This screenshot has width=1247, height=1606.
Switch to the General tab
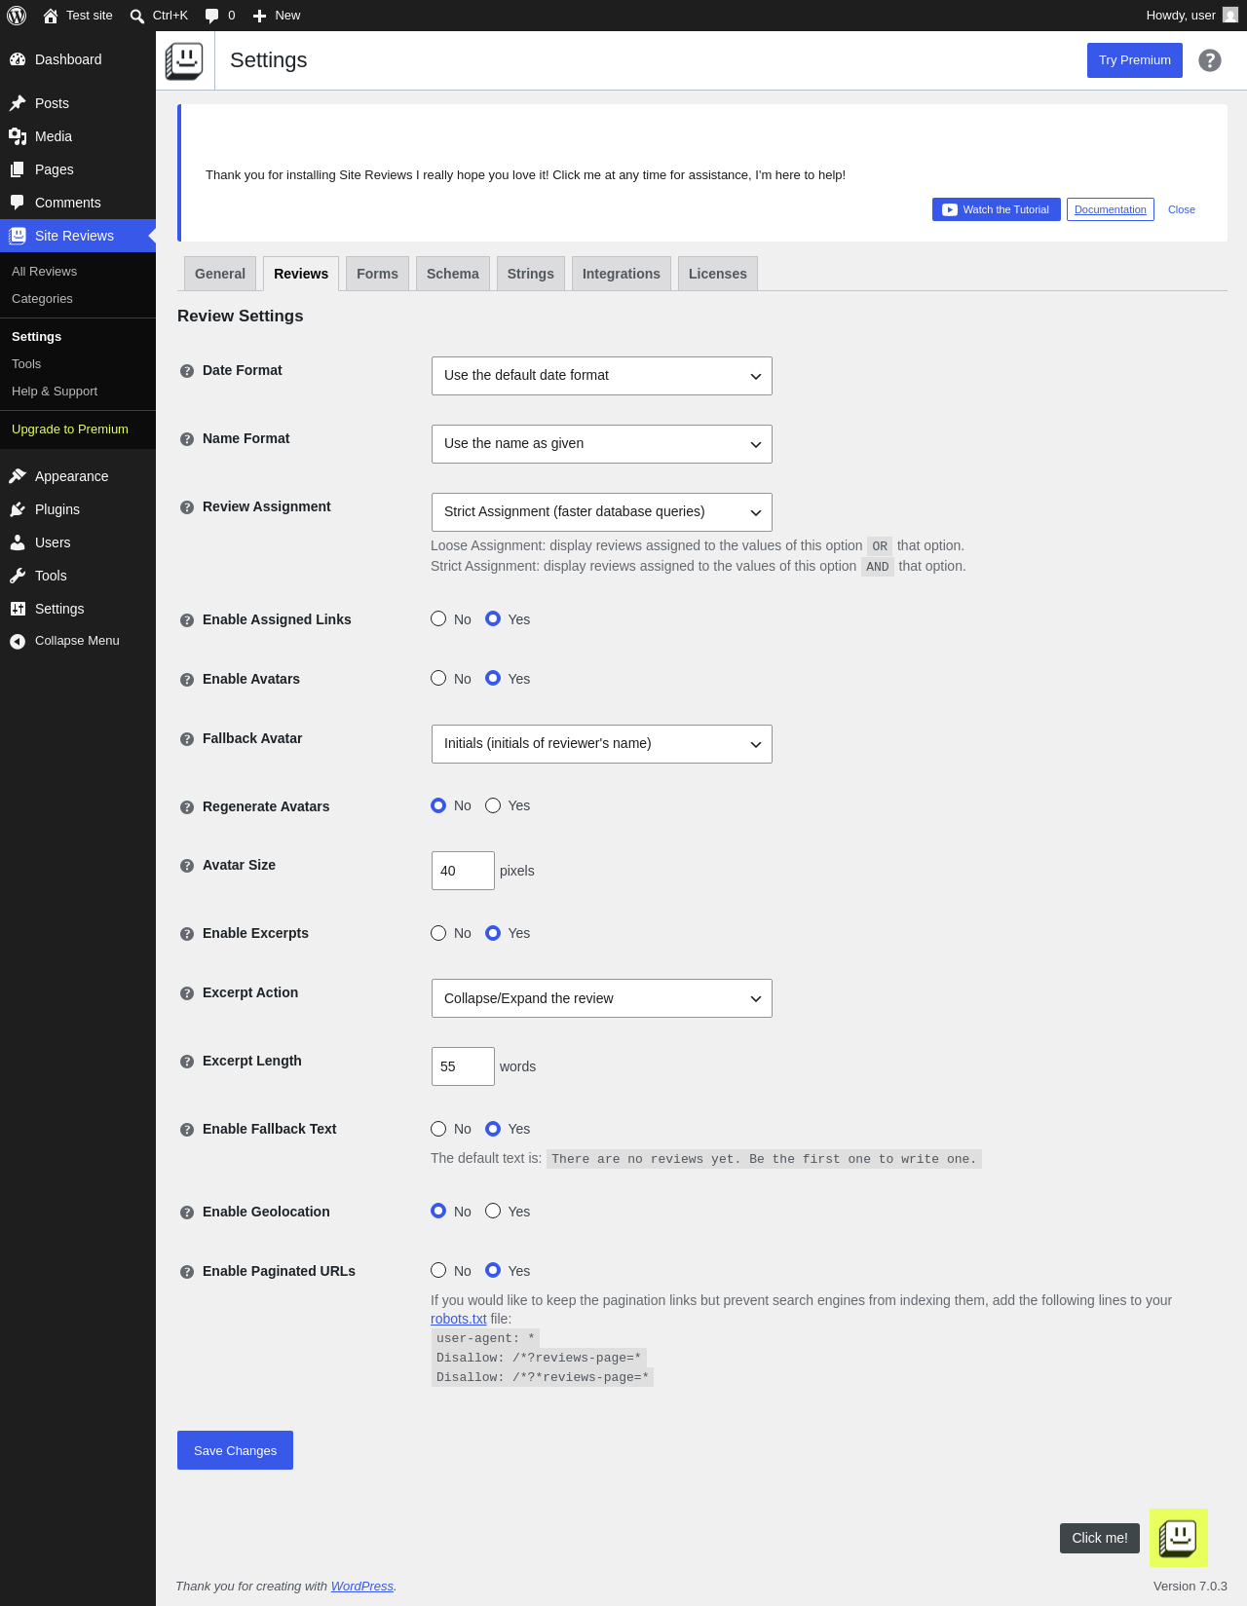[x=220, y=274]
